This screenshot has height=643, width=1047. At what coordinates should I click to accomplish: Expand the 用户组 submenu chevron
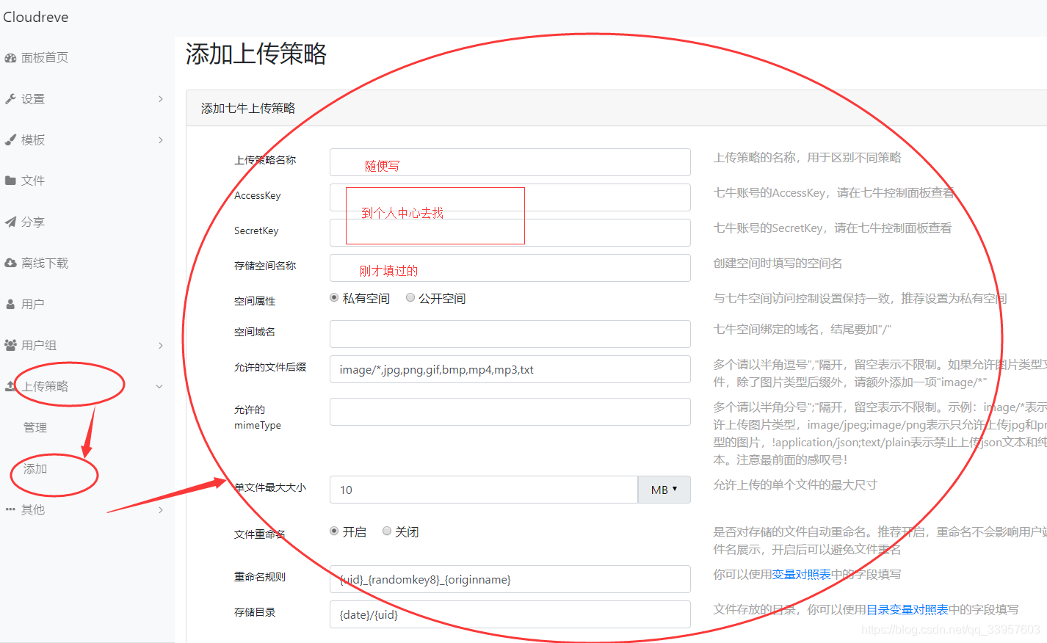click(161, 345)
